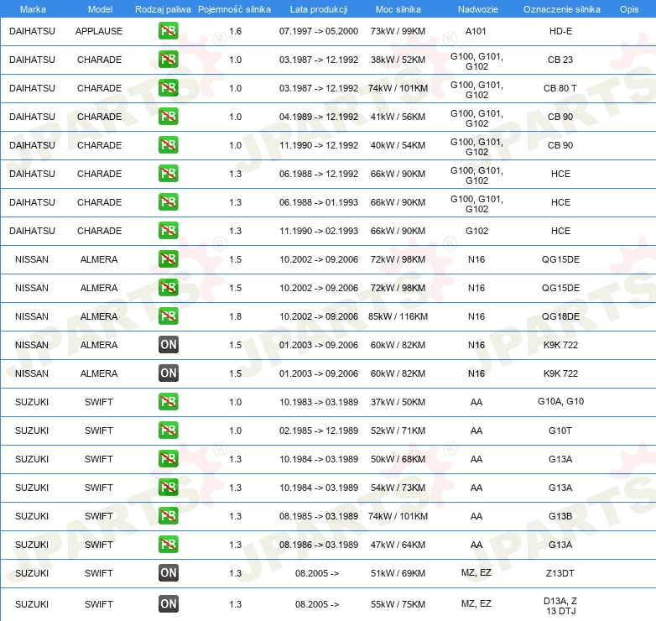
Task: Click the Rodzaj paliwa column header
Action: pyautogui.click(x=163, y=9)
